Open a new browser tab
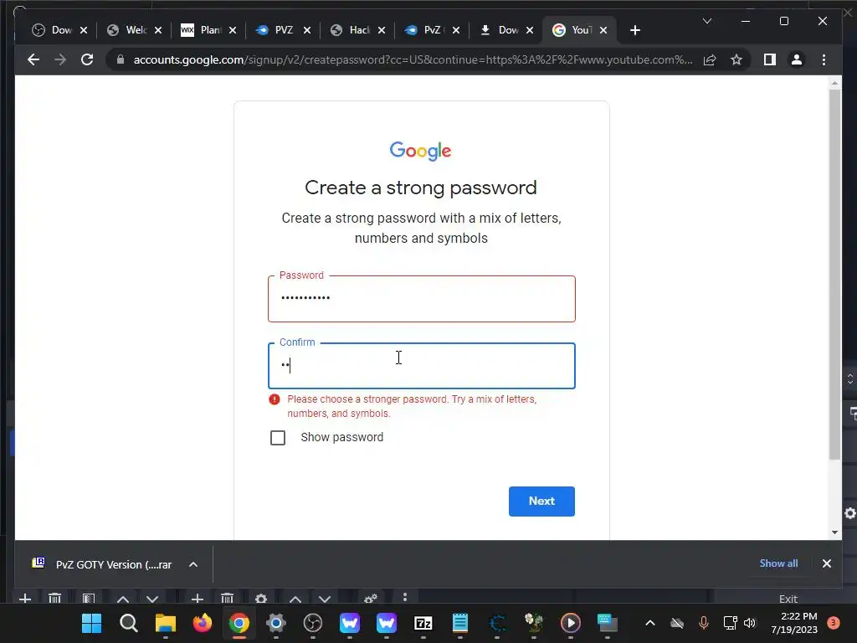The image size is (857, 643). pyautogui.click(x=634, y=30)
